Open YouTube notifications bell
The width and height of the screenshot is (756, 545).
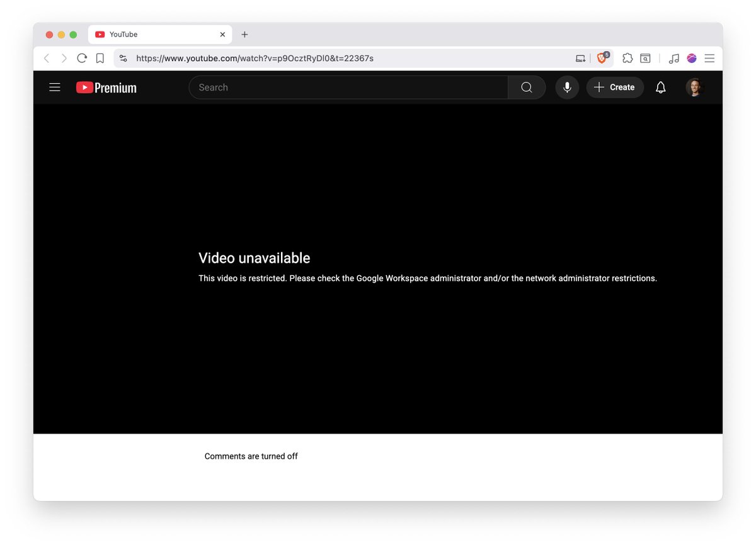pyautogui.click(x=660, y=87)
